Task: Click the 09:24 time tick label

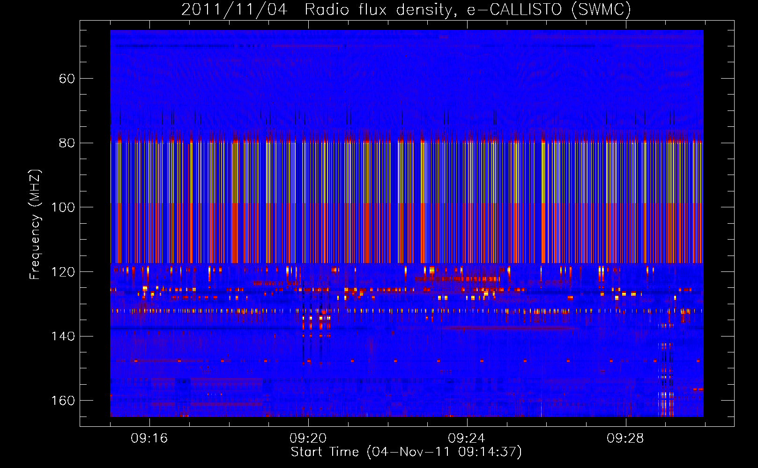Action: (x=467, y=439)
